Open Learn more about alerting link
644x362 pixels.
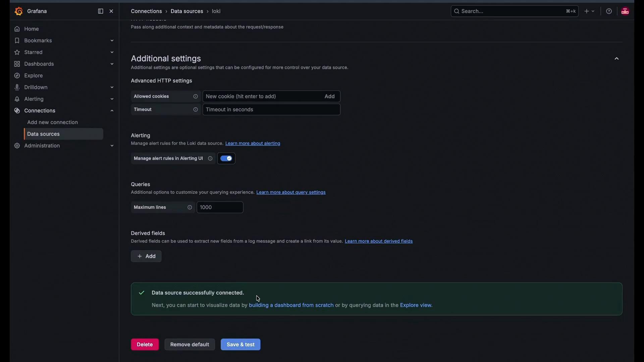(x=253, y=144)
